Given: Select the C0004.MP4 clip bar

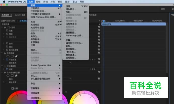Looking at the screenshot, I should point(134,24).
